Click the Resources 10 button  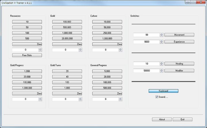[x=27, y=22]
